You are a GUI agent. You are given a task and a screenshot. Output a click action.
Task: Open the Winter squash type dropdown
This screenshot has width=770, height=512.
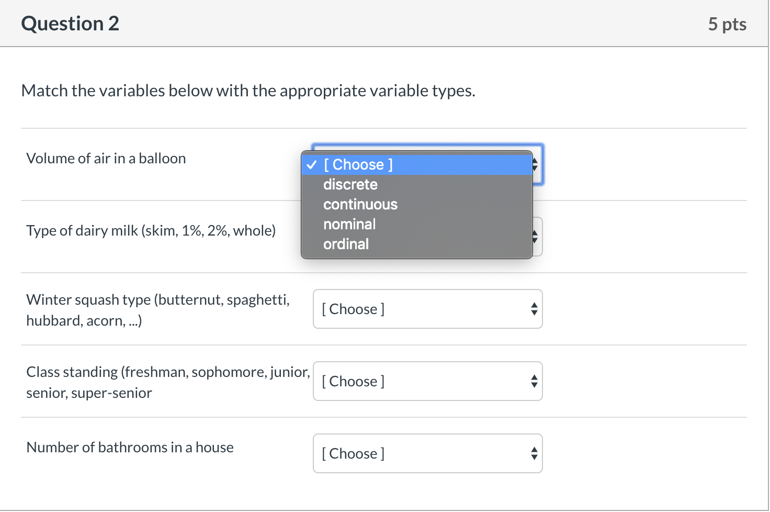click(x=427, y=309)
